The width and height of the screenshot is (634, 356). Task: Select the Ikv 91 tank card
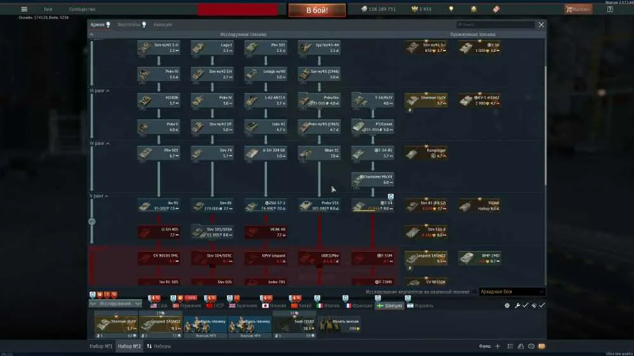tap(158, 206)
